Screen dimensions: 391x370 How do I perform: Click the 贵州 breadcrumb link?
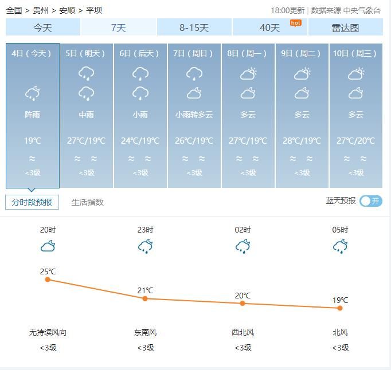tap(41, 10)
